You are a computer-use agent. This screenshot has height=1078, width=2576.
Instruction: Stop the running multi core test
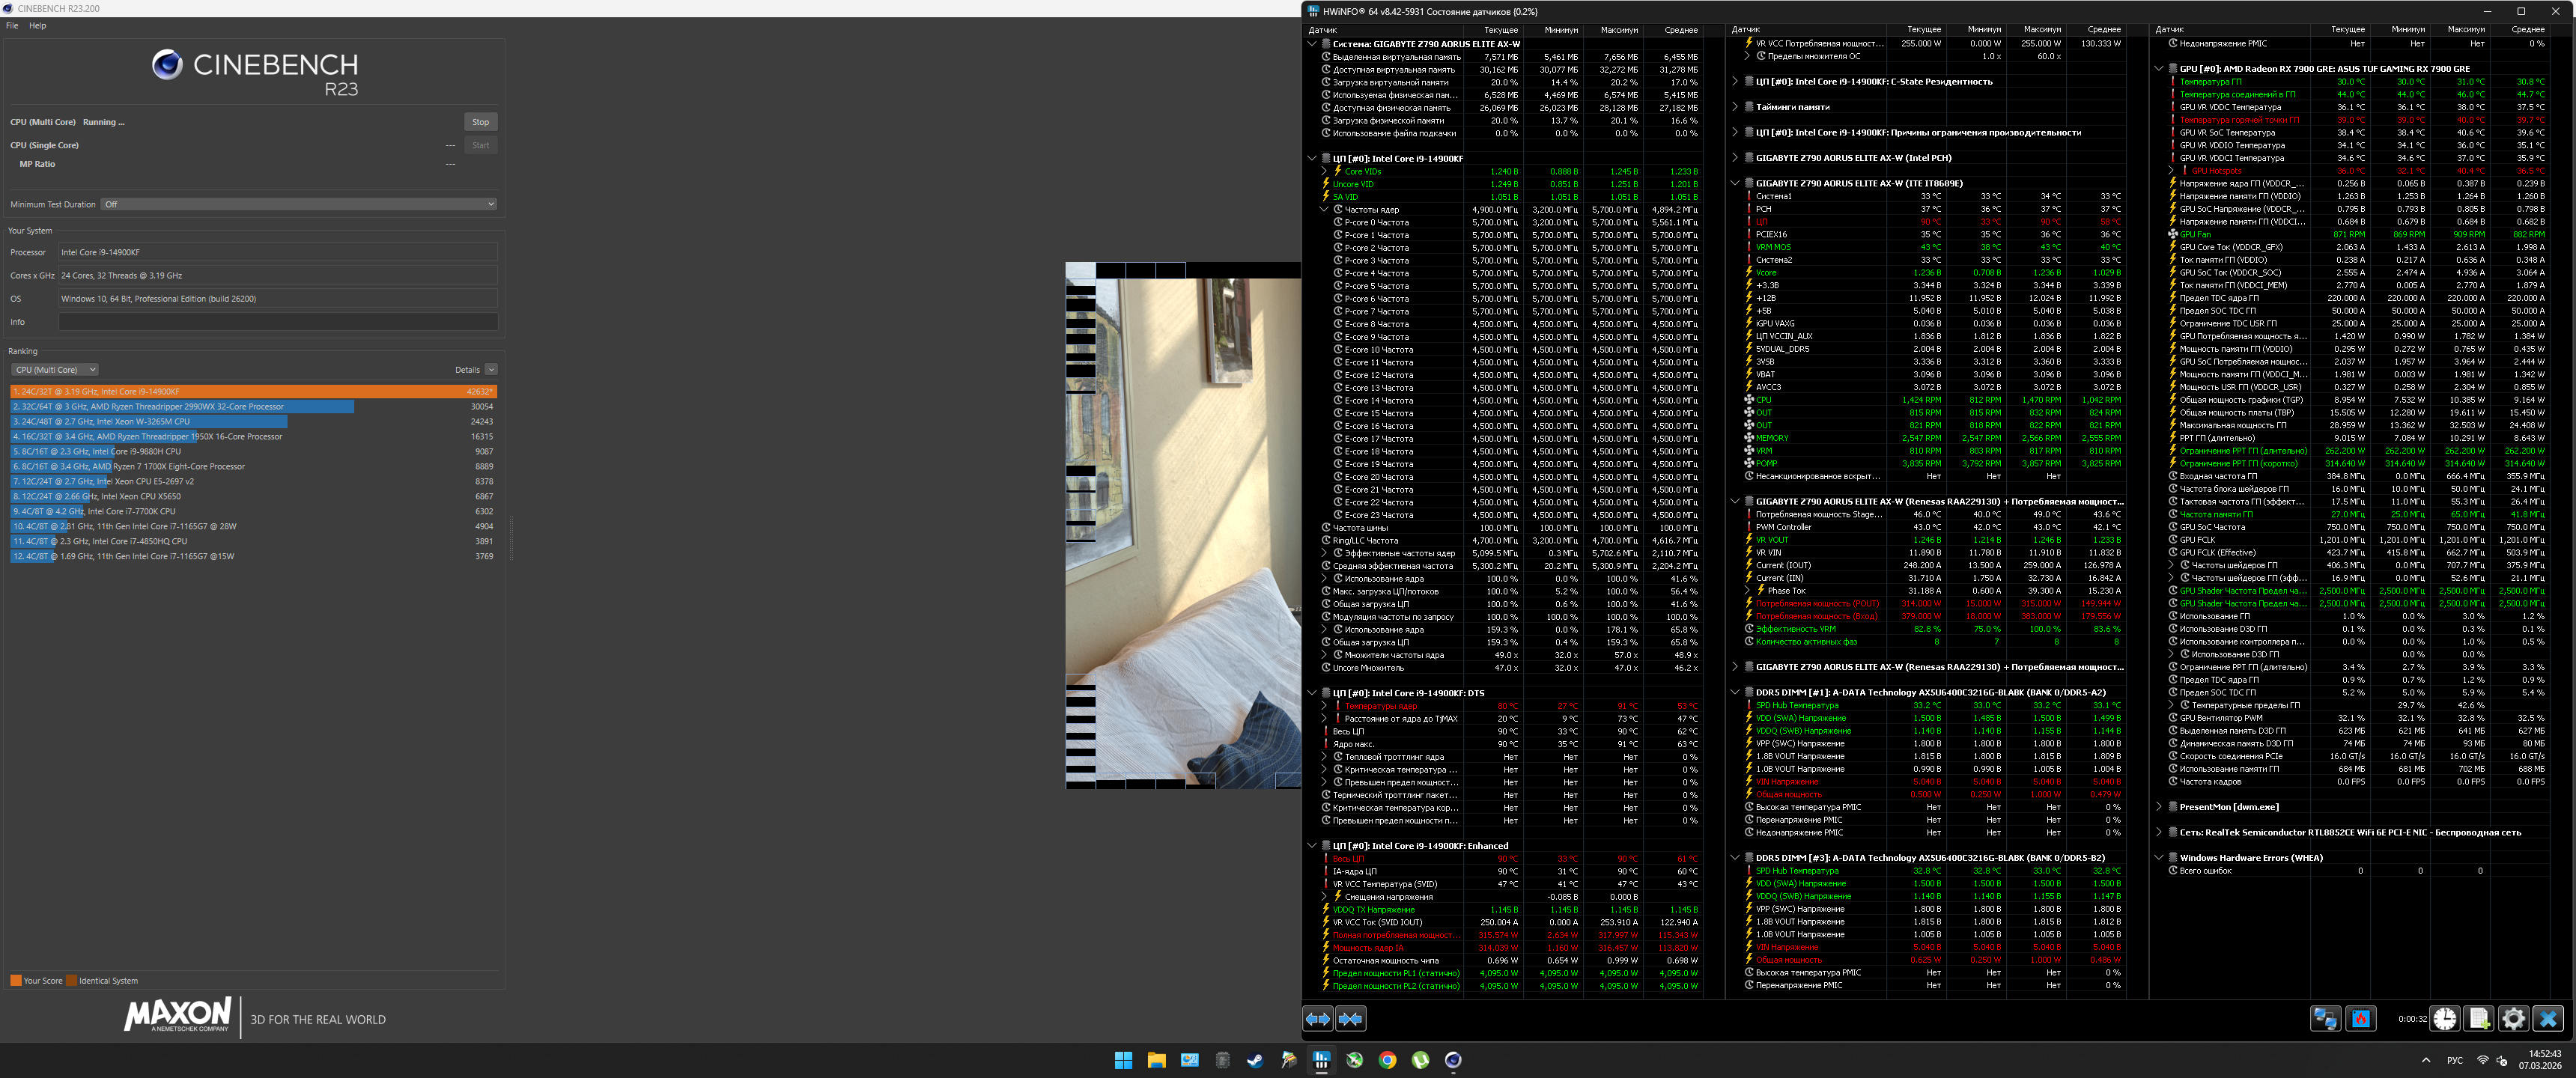click(480, 122)
